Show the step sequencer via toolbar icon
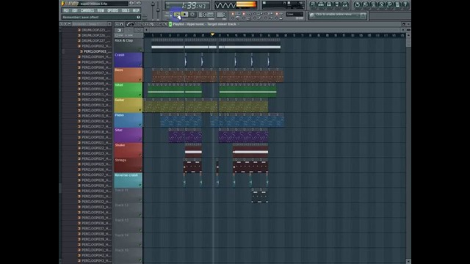This screenshot has width=470, height=264. [321, 4]
